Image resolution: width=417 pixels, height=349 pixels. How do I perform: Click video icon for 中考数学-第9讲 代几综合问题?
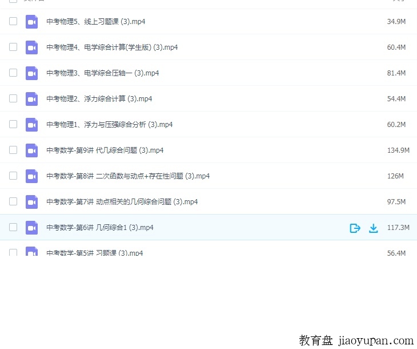tap(31, 150)
